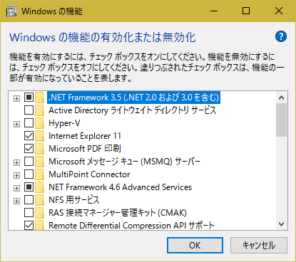Click the blue help question mark icon
The image size is (296, 262).
click(x=281, y=36)
